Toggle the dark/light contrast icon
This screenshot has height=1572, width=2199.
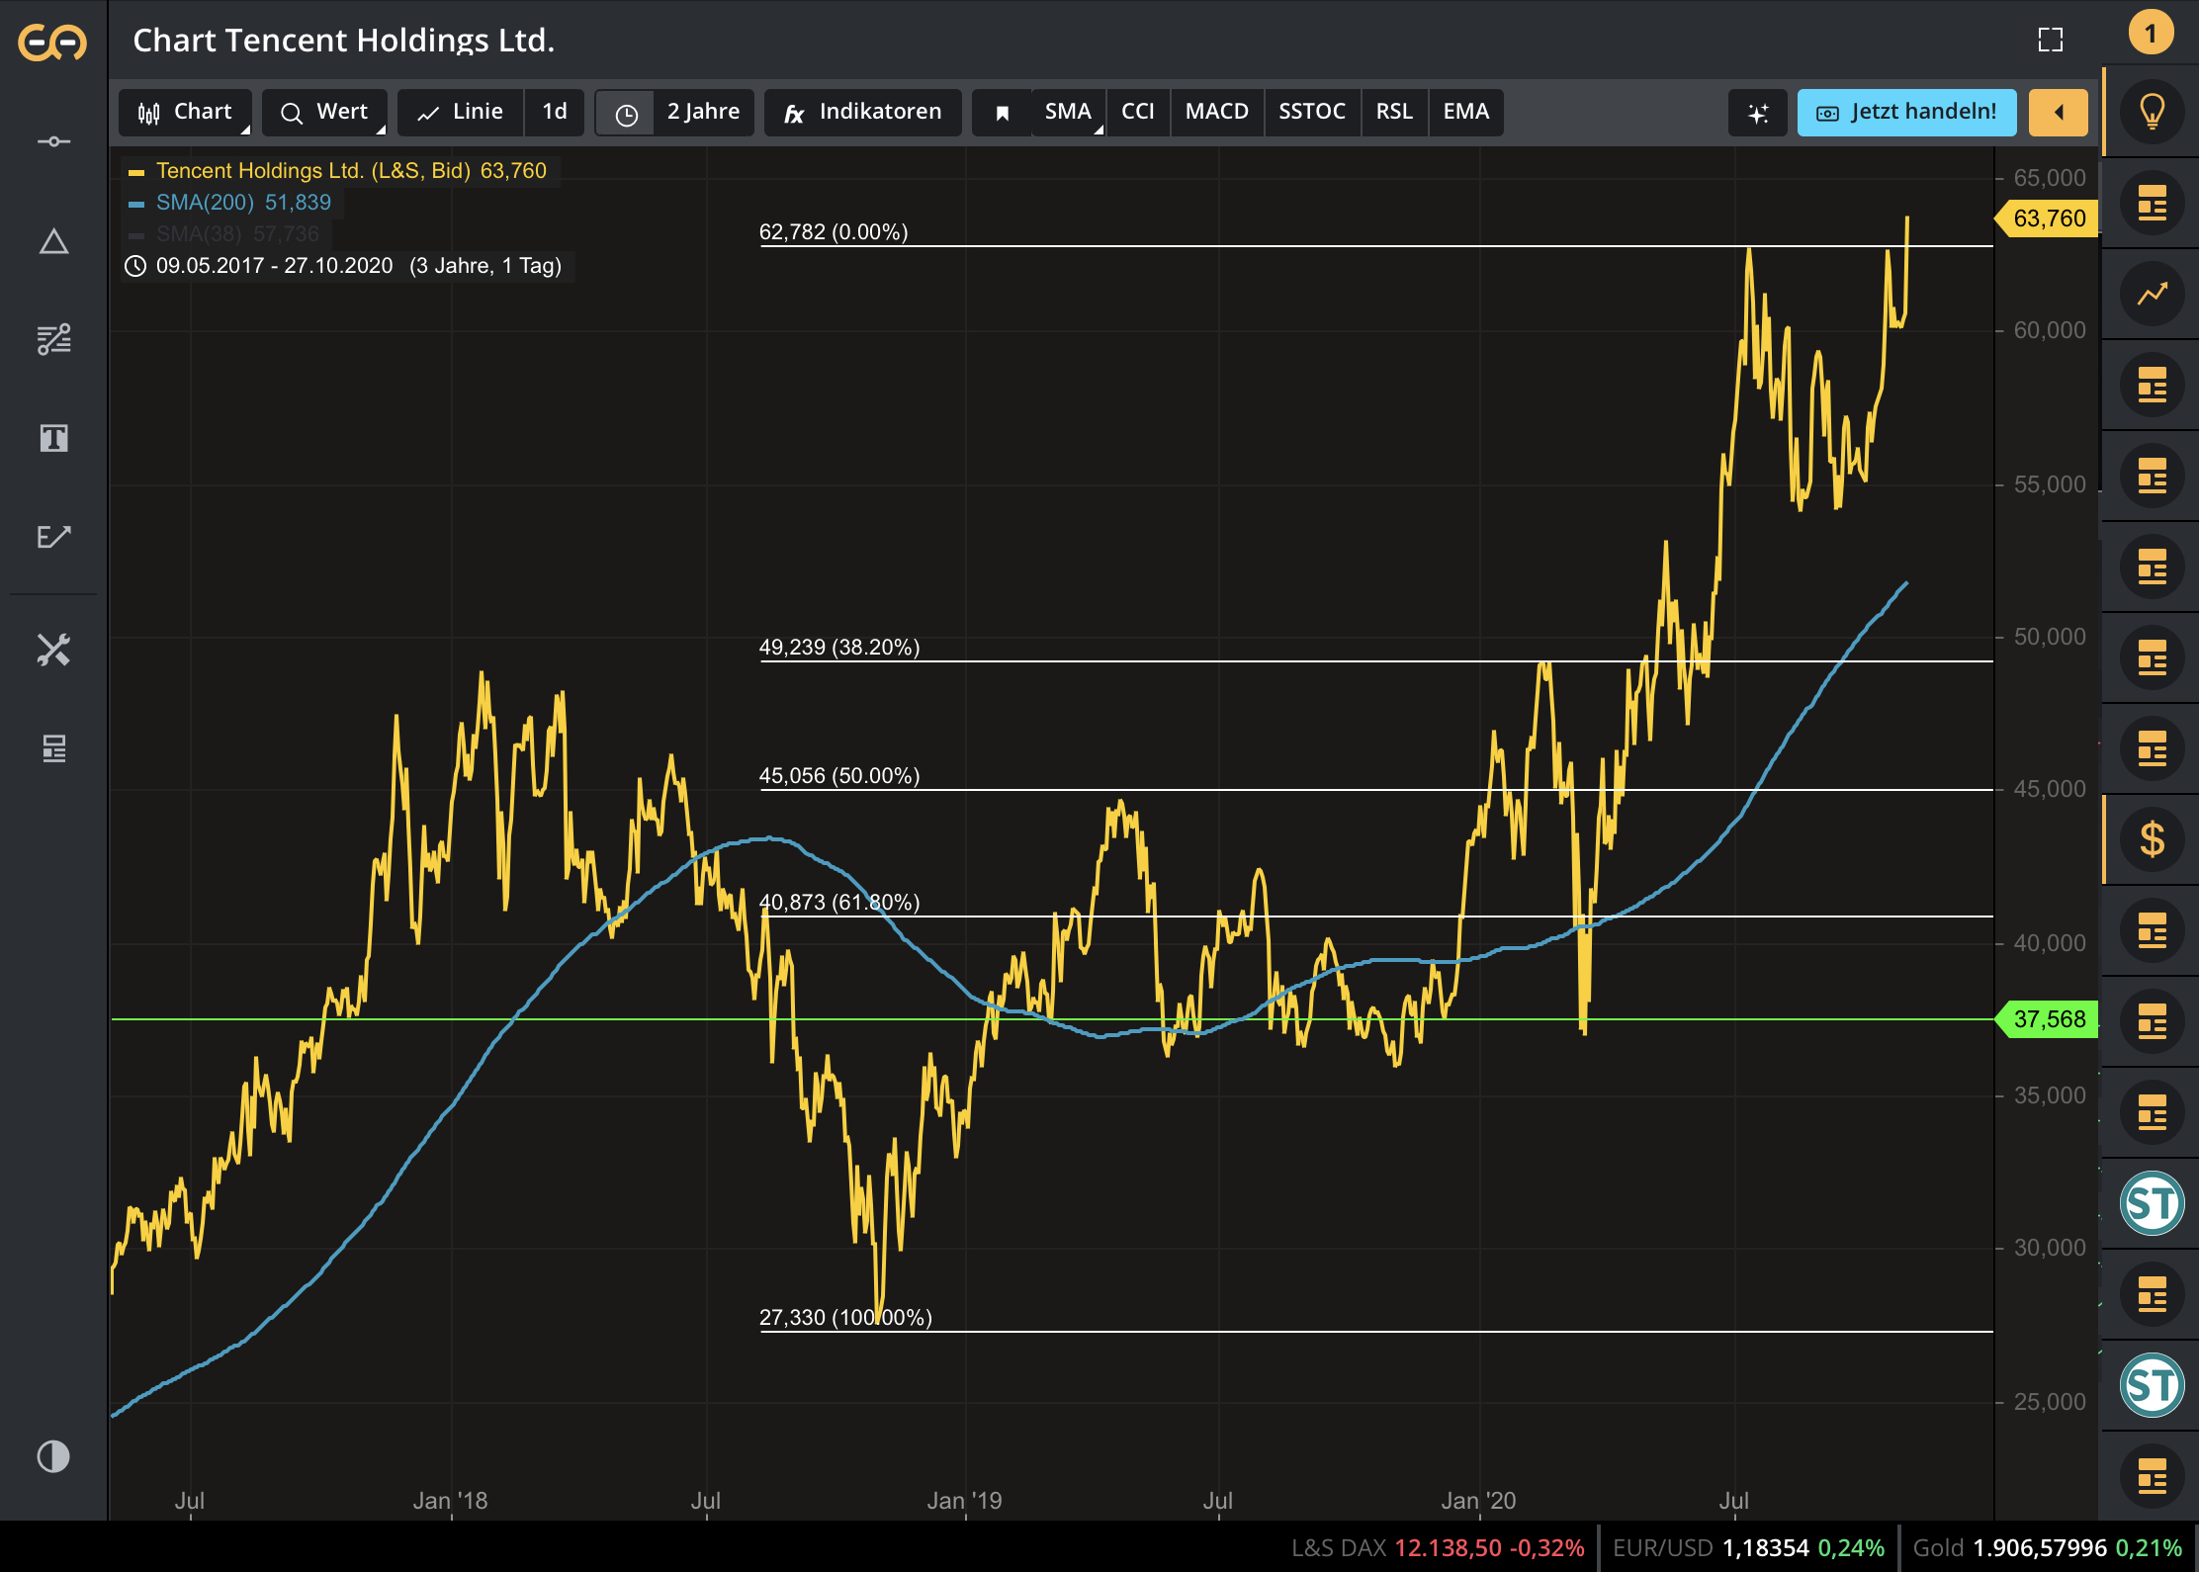[53, 1456]
